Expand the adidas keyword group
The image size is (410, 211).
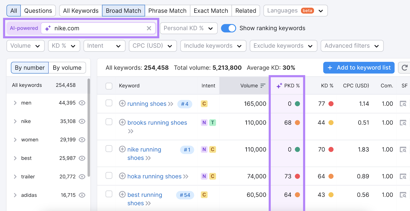(15, 195)
